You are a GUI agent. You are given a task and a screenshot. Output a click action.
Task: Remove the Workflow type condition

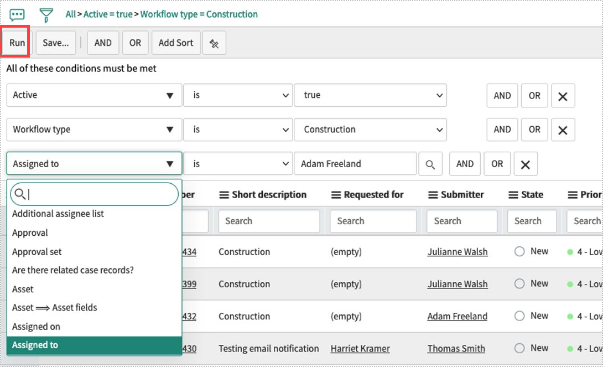563,130
